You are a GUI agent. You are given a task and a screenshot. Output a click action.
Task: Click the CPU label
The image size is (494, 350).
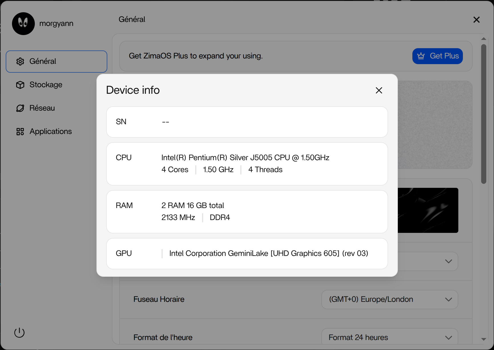(x=124, y=158)
